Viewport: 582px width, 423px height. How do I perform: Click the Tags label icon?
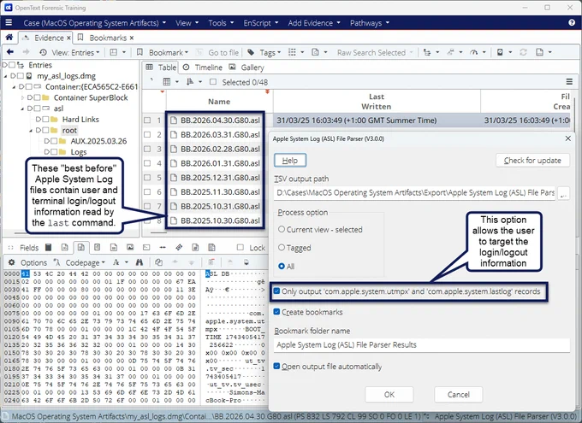[251, 52]
